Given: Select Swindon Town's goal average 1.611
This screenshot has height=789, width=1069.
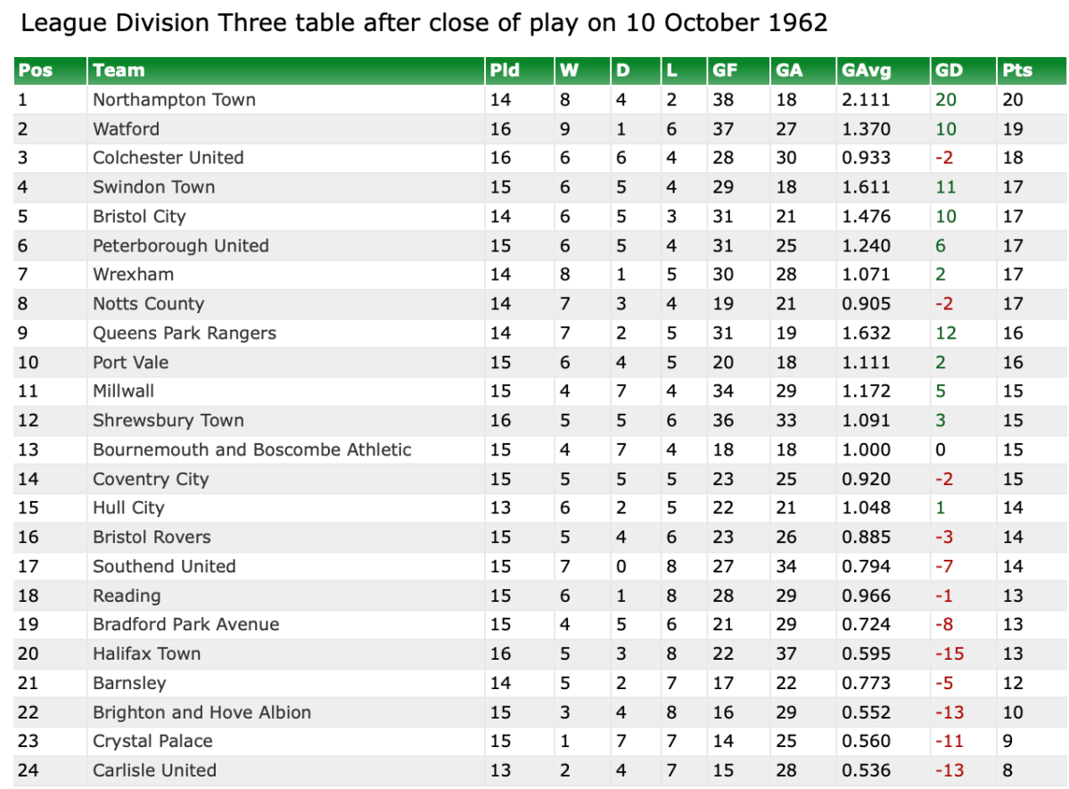Looking at the screenshot, I should click(866, 187).
